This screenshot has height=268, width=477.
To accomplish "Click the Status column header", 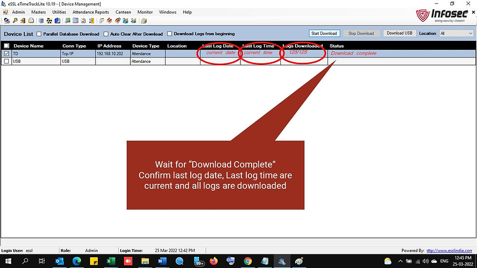I will pos(336,46).
